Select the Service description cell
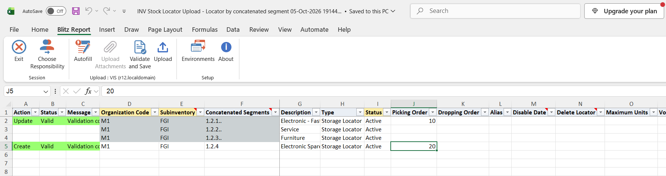 [300, 129]
